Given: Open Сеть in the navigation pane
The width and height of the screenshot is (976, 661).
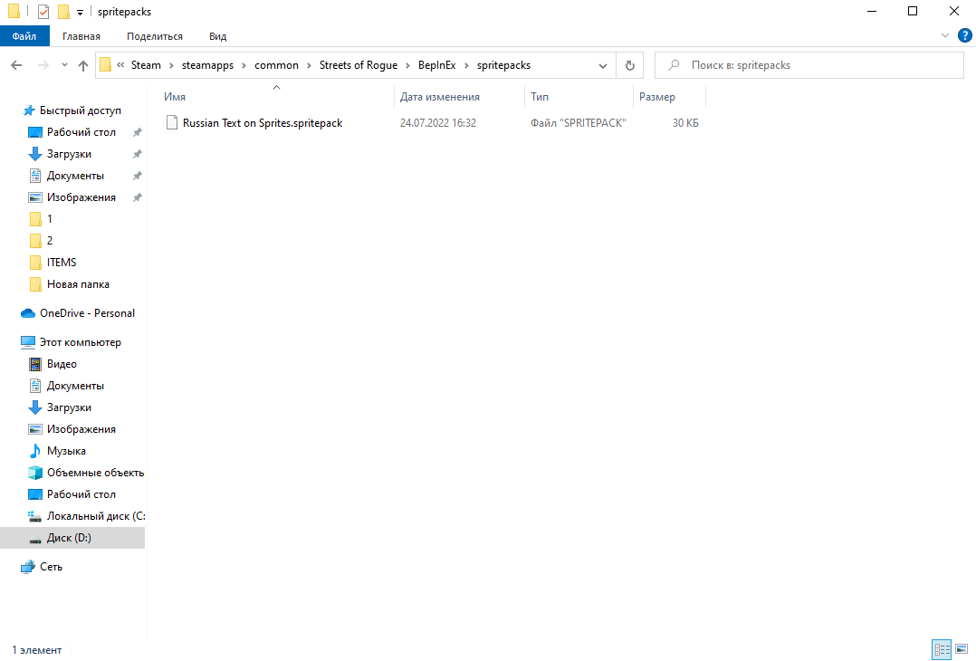Looking at the screenshot, I should pos(51,567).
